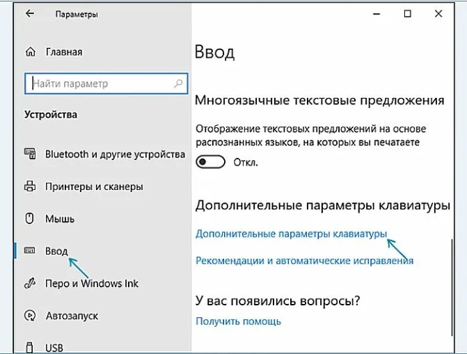
Task: Click the Устройства section heading
Action: click(x=51, y=115)
